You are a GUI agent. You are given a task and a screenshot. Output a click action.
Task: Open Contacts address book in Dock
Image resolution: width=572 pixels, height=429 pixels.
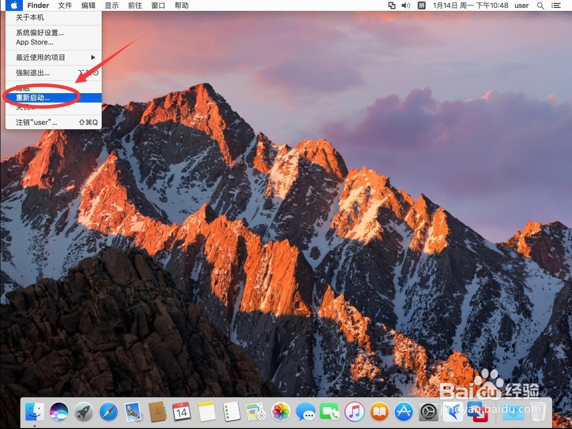158,412
